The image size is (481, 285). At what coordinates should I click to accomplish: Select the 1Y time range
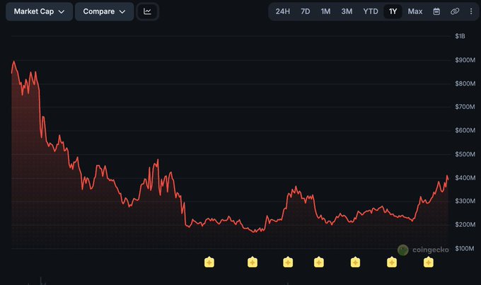point(393,11)
